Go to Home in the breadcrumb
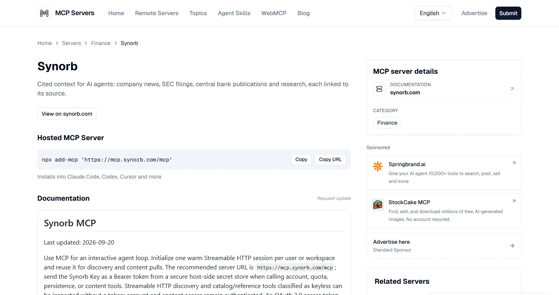559x295 pixels. (x=45, y=43)
